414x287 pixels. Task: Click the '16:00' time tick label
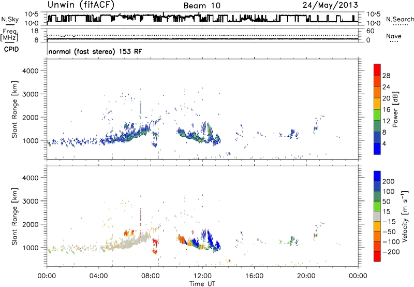pos(254,276)
